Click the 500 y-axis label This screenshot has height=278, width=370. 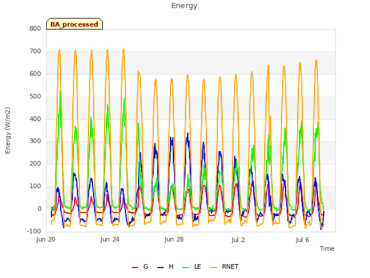click(x=35, y=97)
